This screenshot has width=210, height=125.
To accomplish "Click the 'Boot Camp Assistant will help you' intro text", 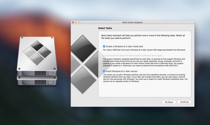I will tap(143, 37).
